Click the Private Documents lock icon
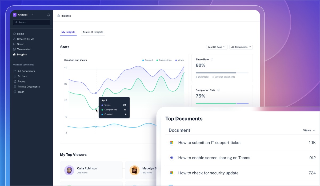Screen dimensions: 320x186 click(x=15, y=87)
